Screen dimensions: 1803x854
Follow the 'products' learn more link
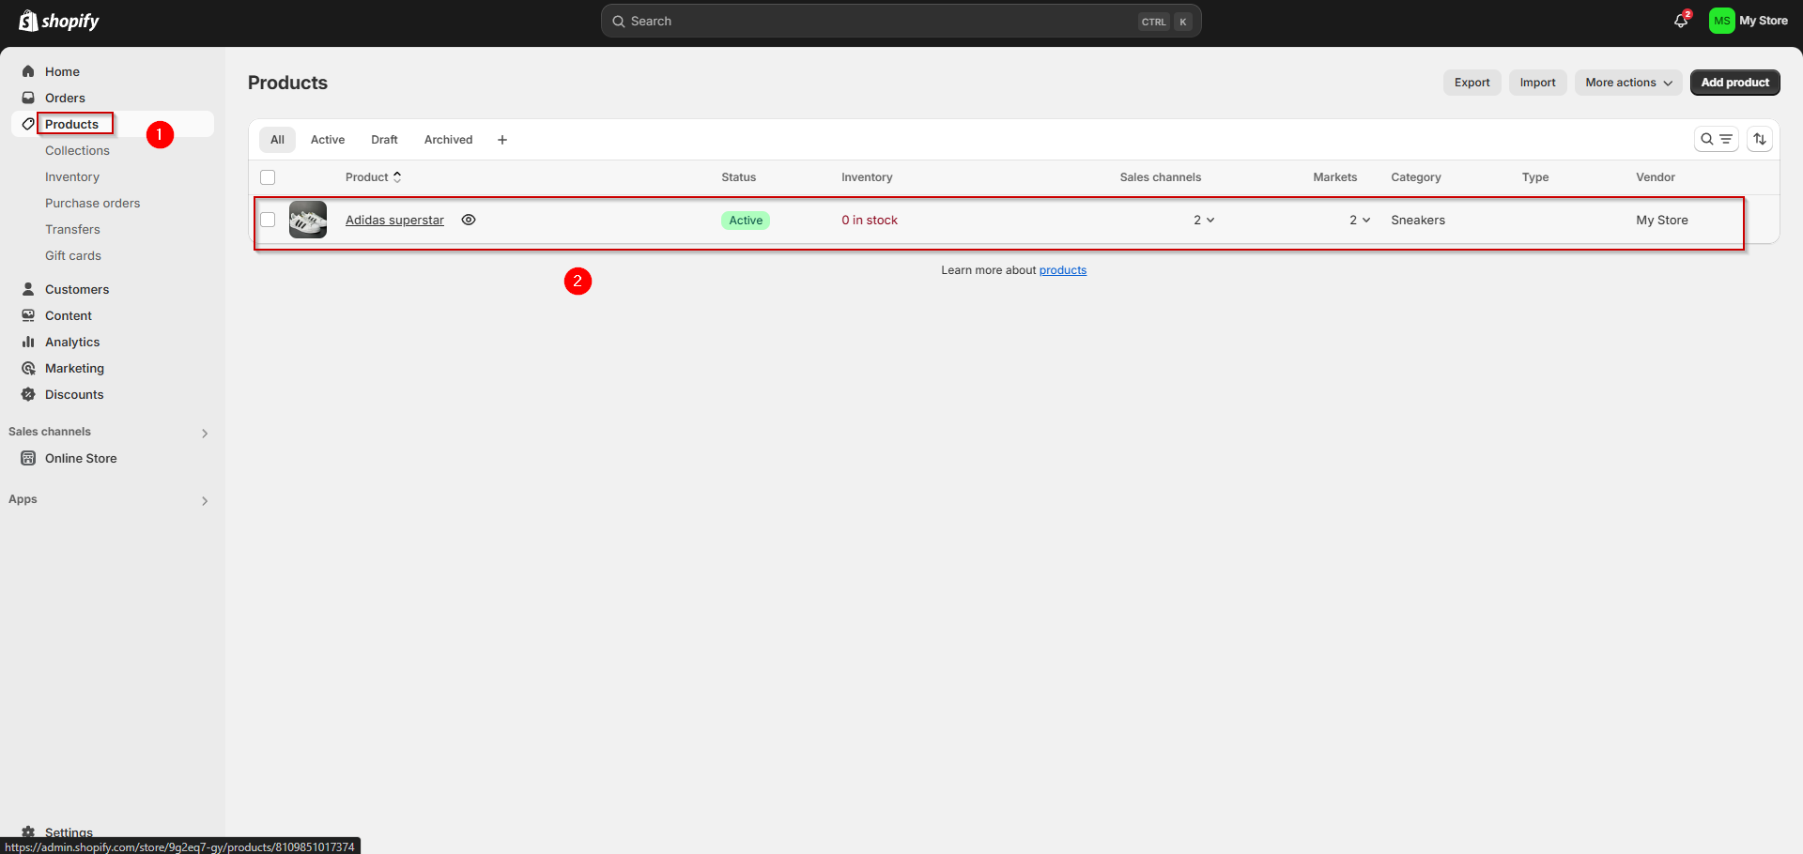[x=1063, y=270]
